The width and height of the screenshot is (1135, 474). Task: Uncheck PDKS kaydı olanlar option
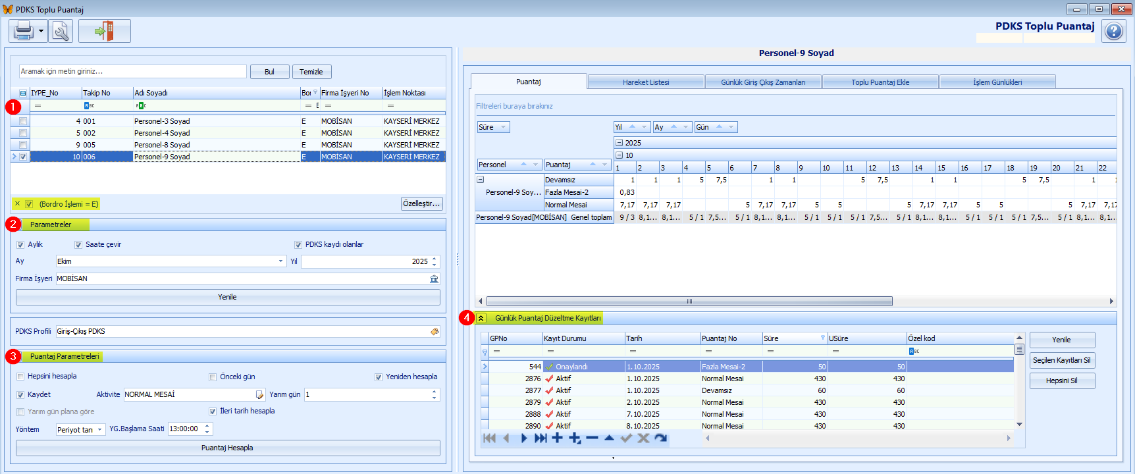(x=298, y=245)
